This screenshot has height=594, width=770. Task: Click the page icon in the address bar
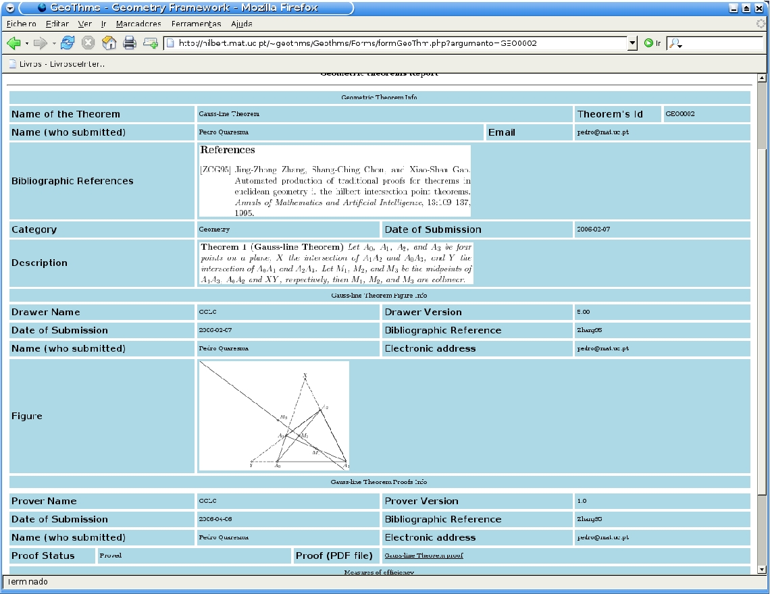pyautogui.click(x=170, y=43)
